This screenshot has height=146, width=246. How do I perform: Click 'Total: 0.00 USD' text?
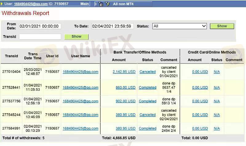point(195,138)
